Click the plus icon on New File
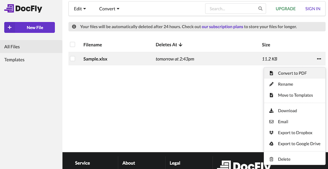328x169 pixels. (x=10, y=28)
